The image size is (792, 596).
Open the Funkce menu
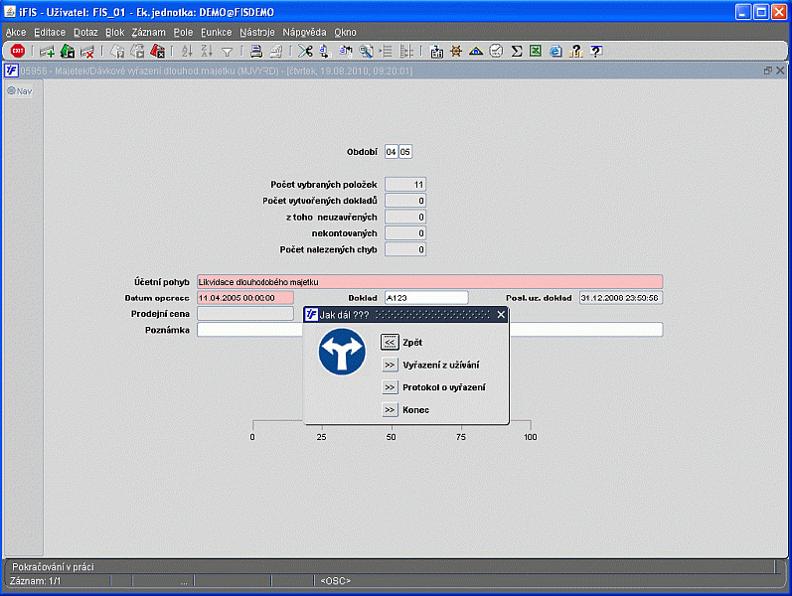point(217,33)
